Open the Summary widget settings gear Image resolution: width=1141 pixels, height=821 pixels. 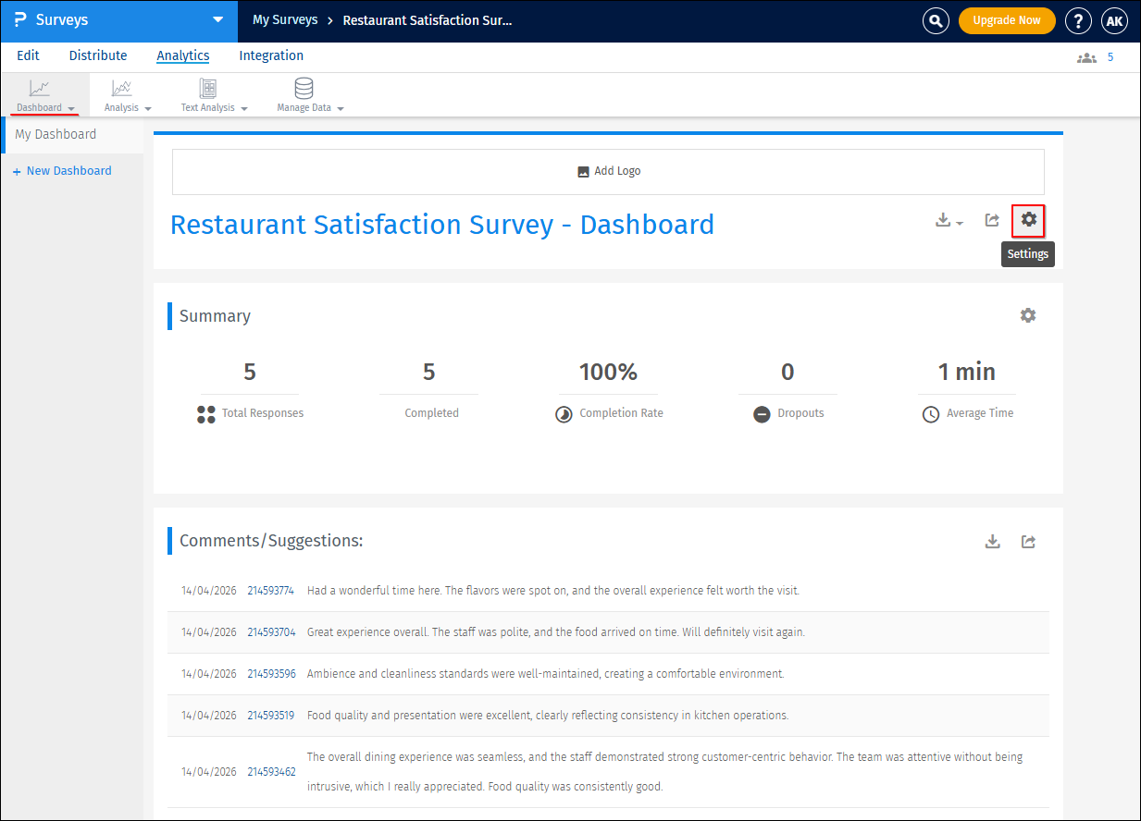coord(1028,315)
